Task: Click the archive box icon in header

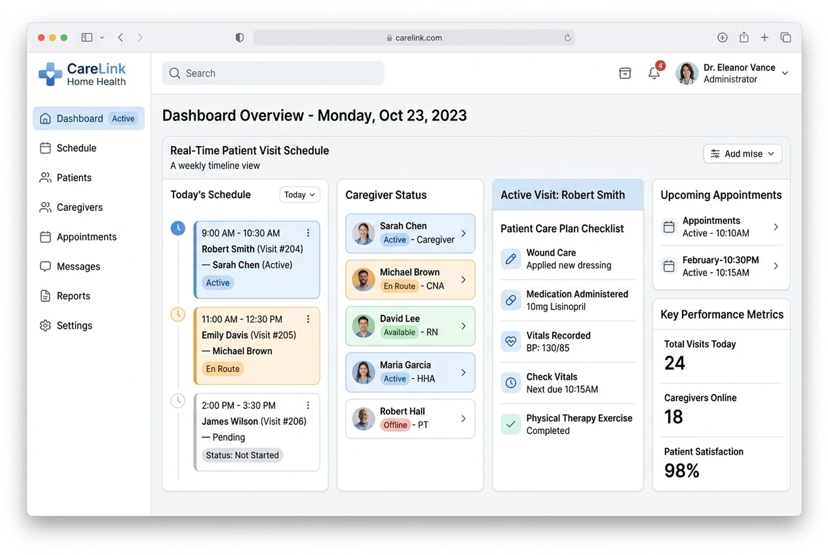Action: point(625,73)
